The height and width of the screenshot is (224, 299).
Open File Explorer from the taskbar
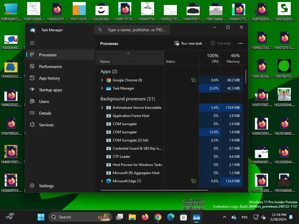(132, 217)
